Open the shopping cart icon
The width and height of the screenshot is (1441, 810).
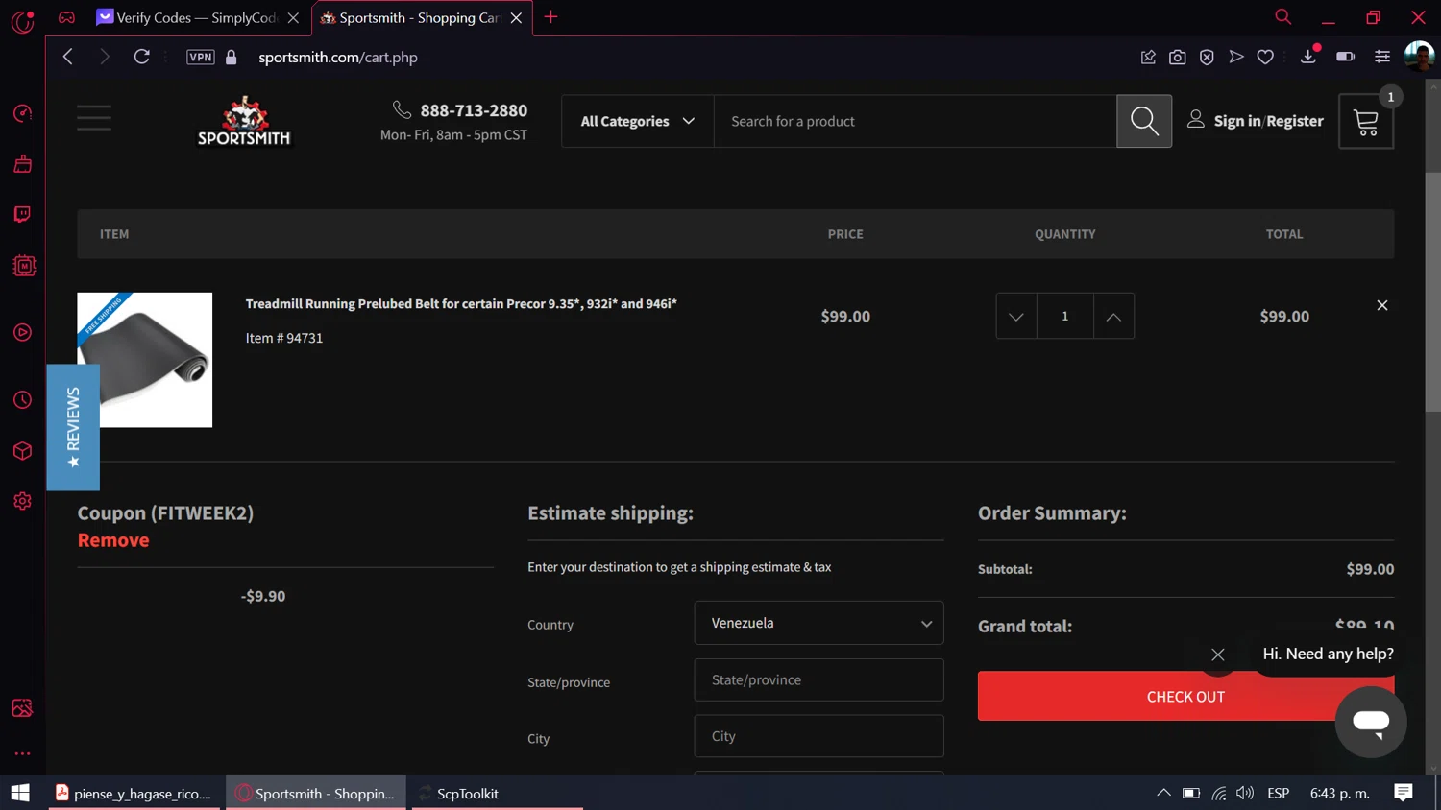click(1366, 121)
